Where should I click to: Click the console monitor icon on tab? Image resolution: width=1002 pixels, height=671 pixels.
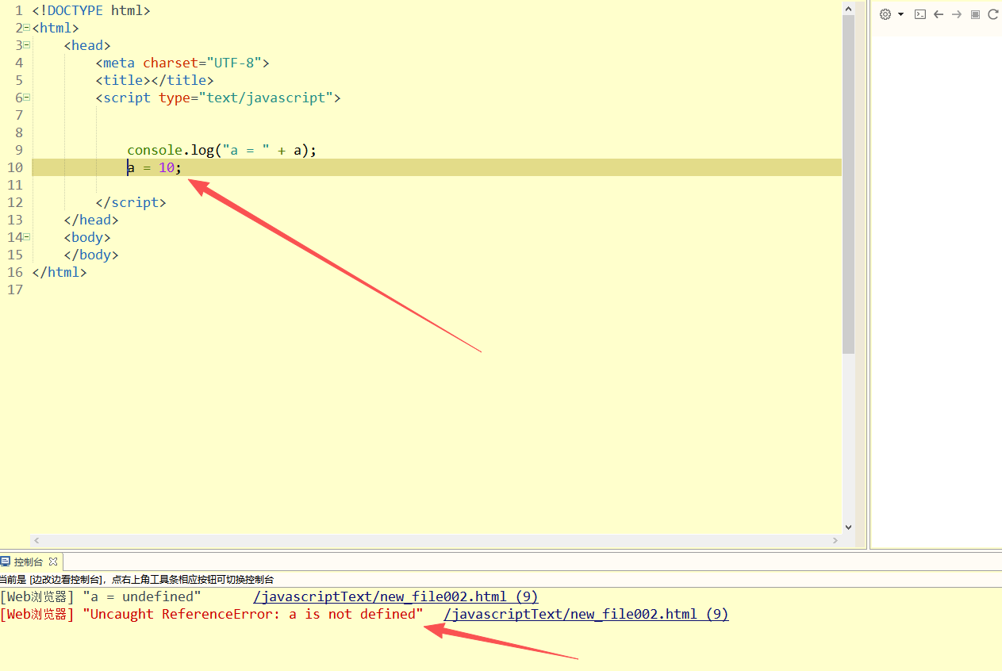[6, 562]
